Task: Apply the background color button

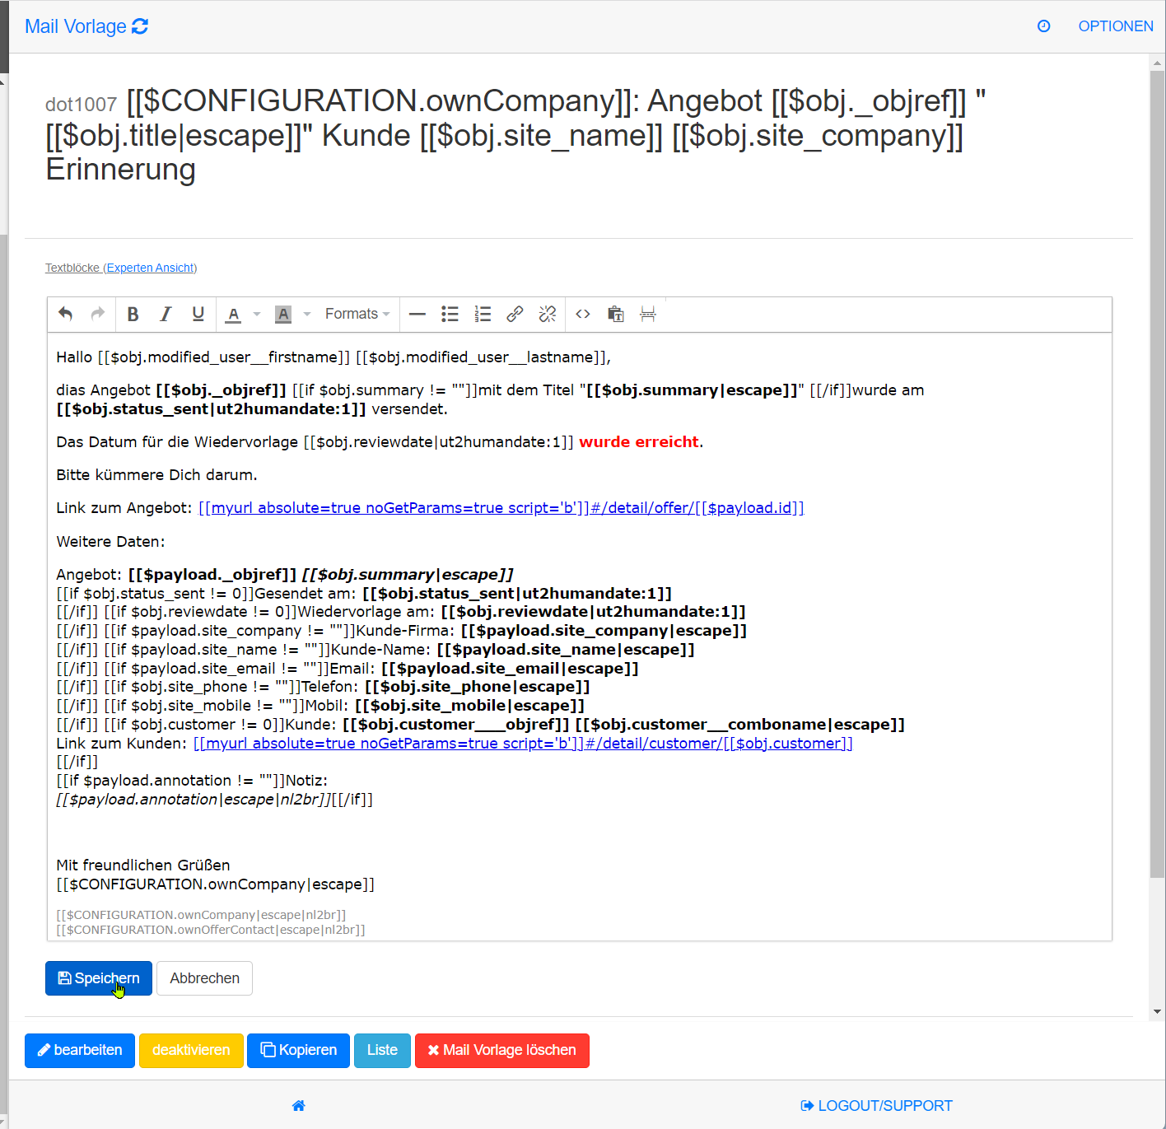Action: click(x=283, y=314)
